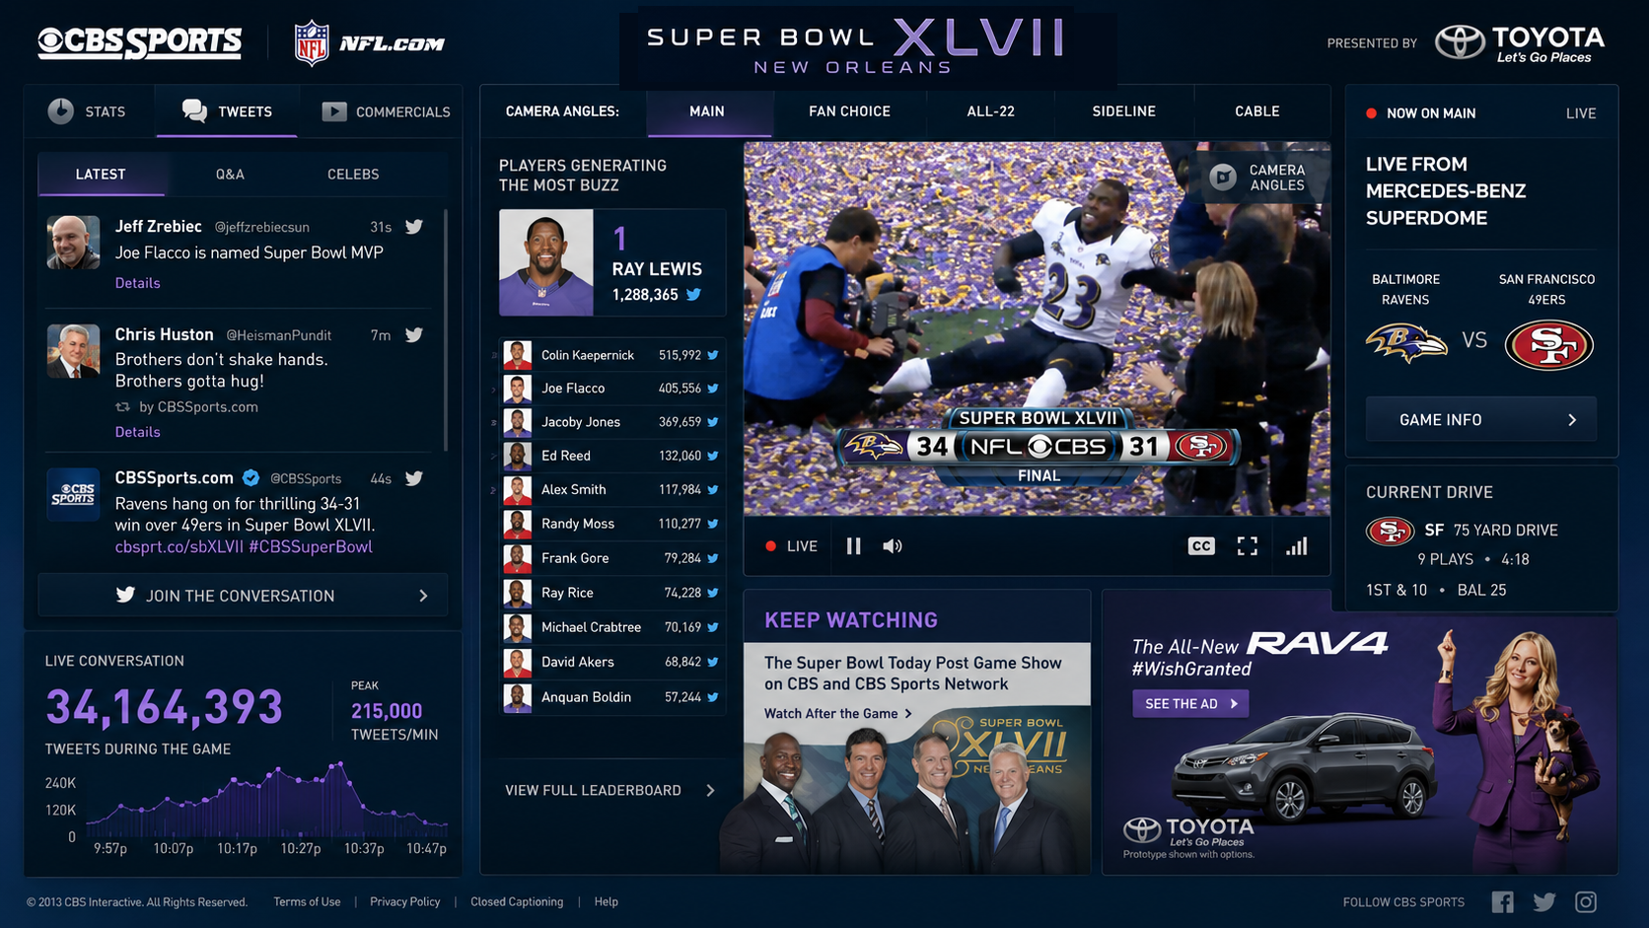Open the Closed Captioning footer link

[x=517, y=901]
